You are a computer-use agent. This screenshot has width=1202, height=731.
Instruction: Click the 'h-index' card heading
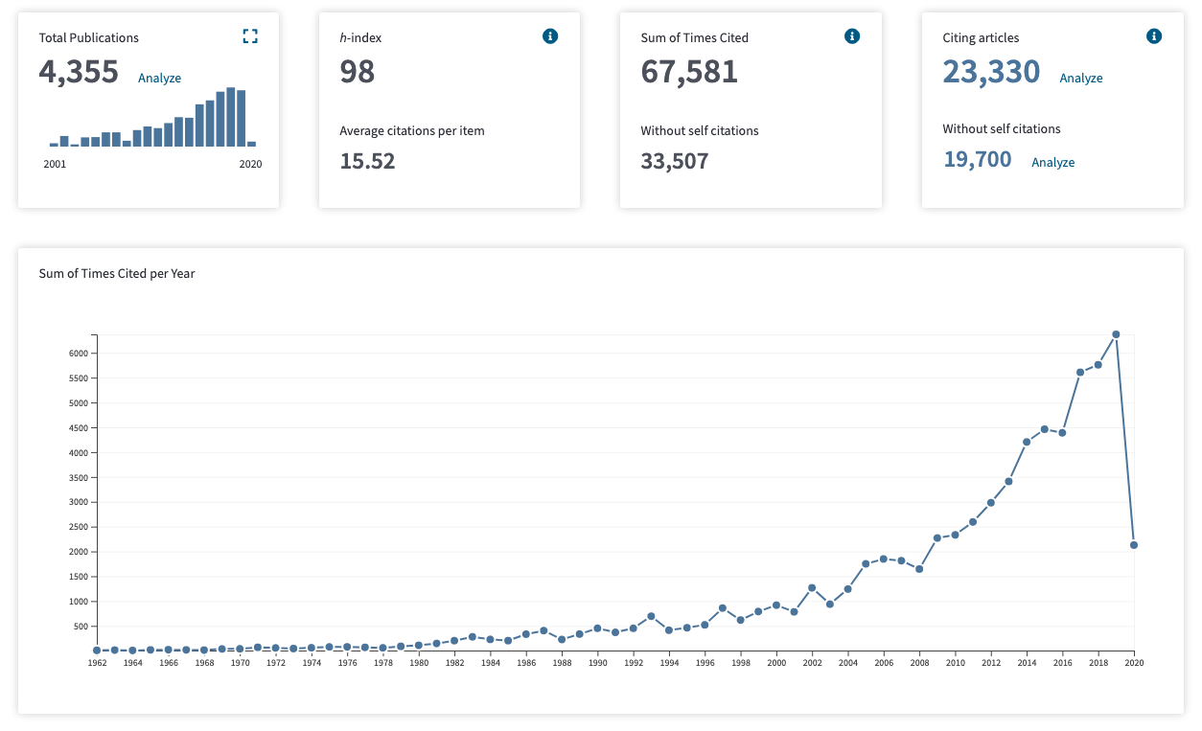point(360,37)
